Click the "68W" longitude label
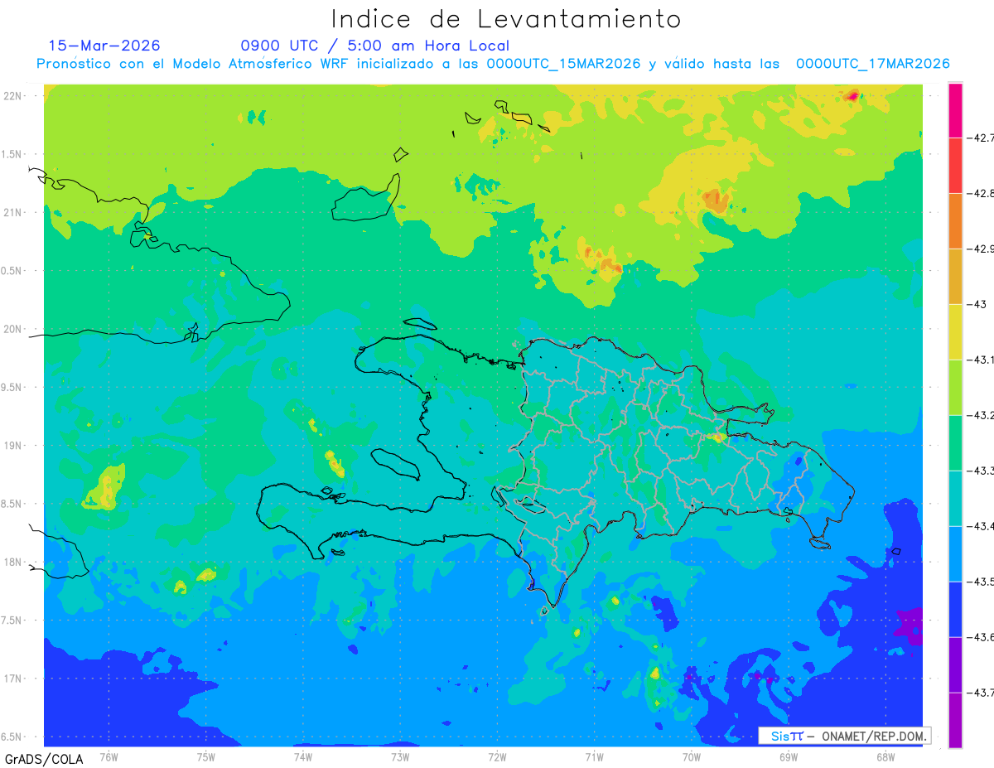 coord(885,756)
